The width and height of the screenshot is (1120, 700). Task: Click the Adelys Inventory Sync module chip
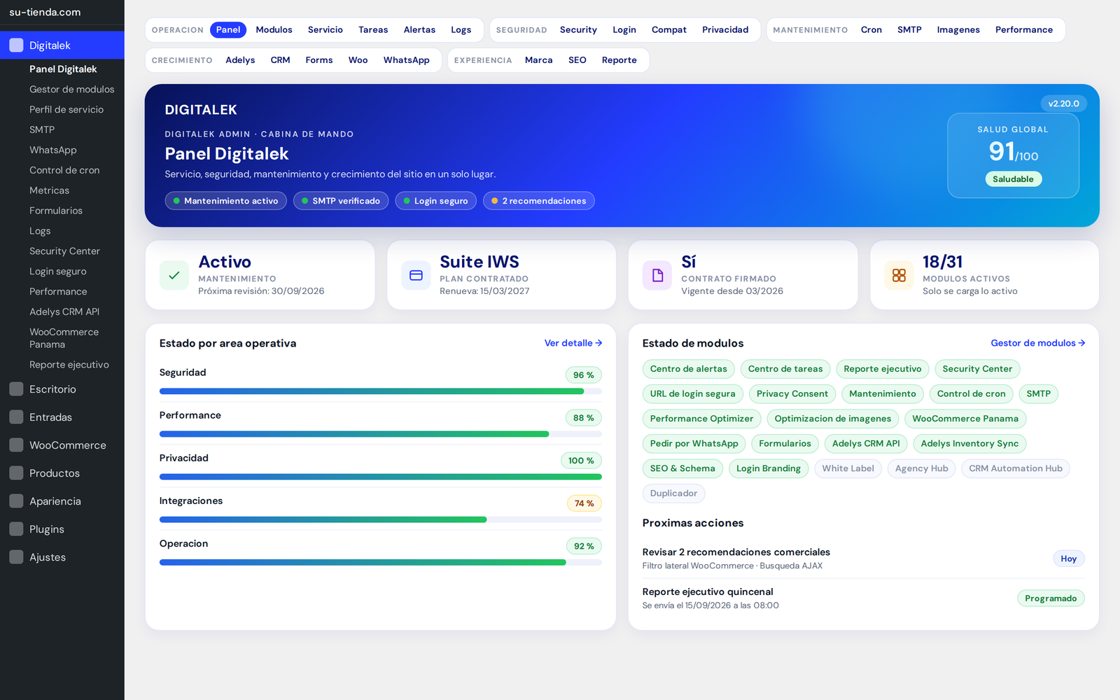(969, 444)
